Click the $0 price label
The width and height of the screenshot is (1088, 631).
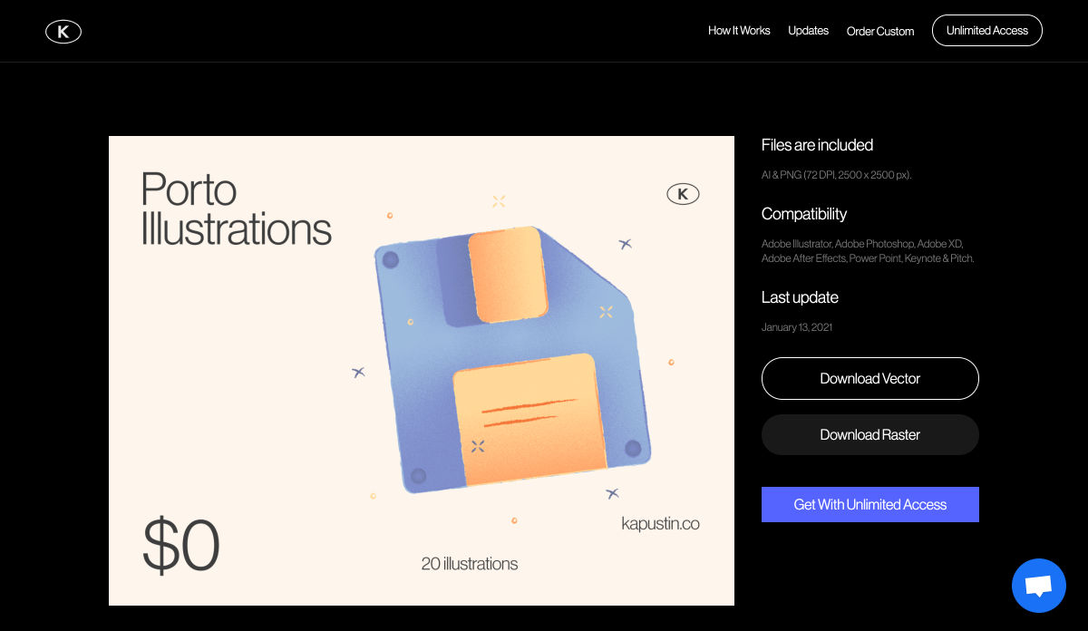point(181,546)
